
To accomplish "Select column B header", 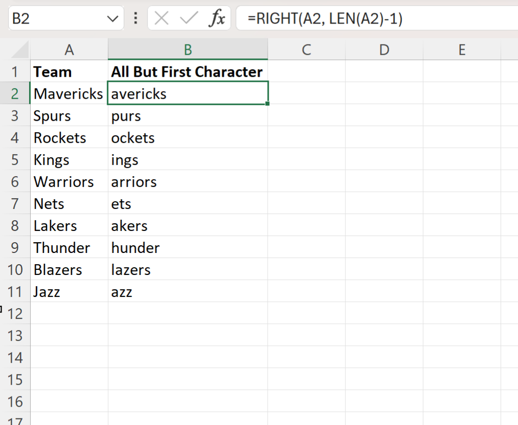I will click(x=188, y=50).
